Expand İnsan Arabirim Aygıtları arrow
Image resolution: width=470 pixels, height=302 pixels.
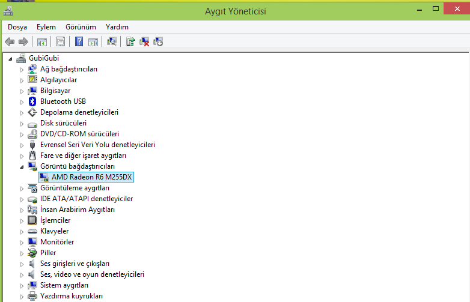tap(22, 210)
